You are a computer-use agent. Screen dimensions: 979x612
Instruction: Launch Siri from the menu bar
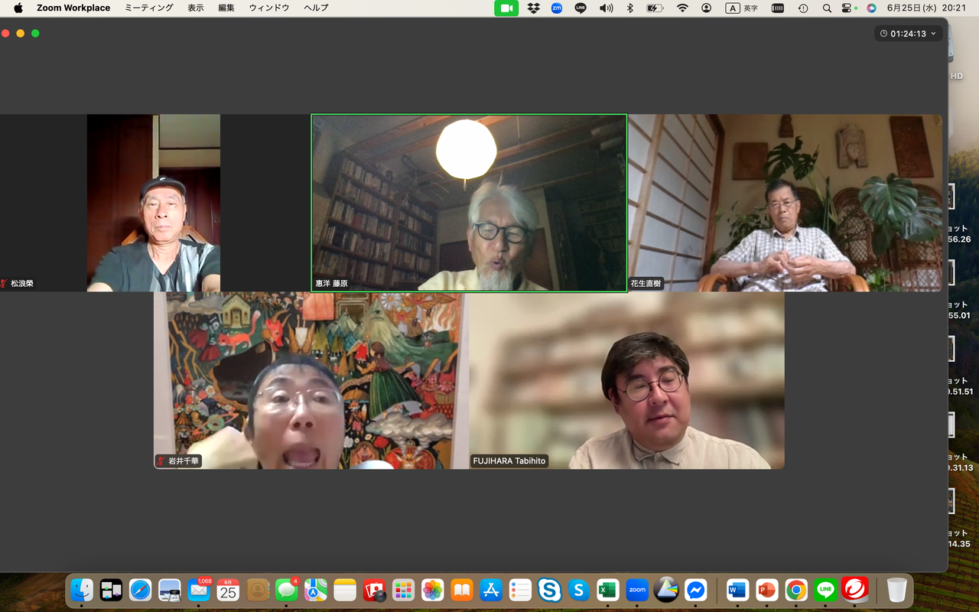point(871,8)
